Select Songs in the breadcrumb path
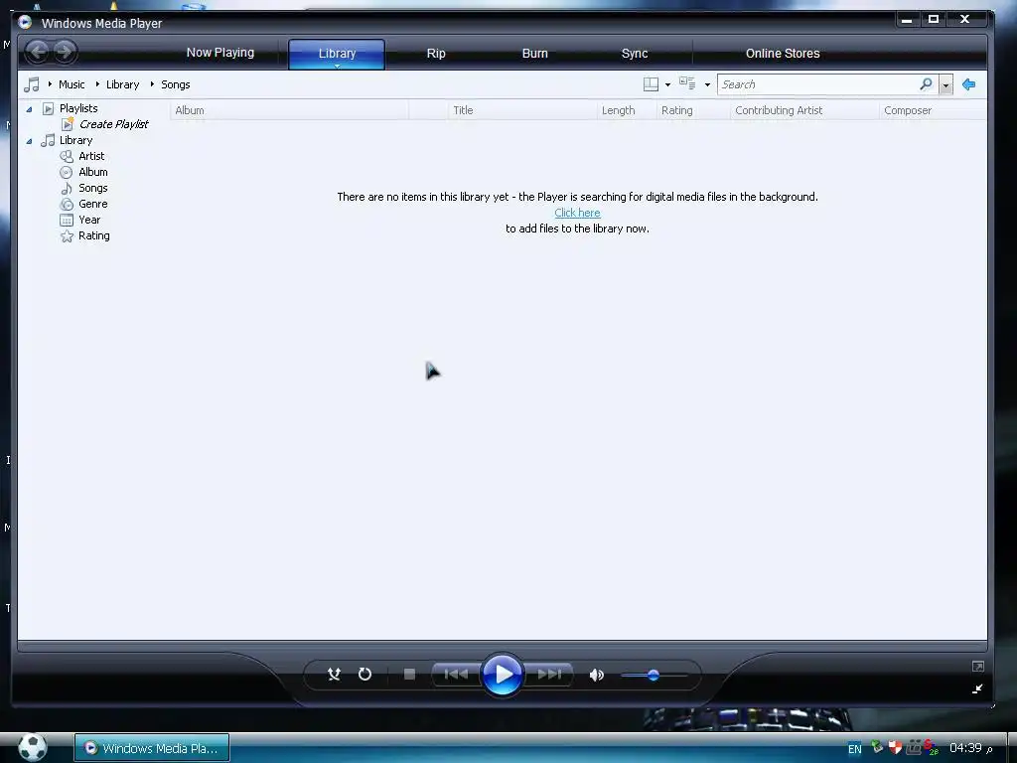The height and width of the screenshot is (763, 1017). [175, 84]
